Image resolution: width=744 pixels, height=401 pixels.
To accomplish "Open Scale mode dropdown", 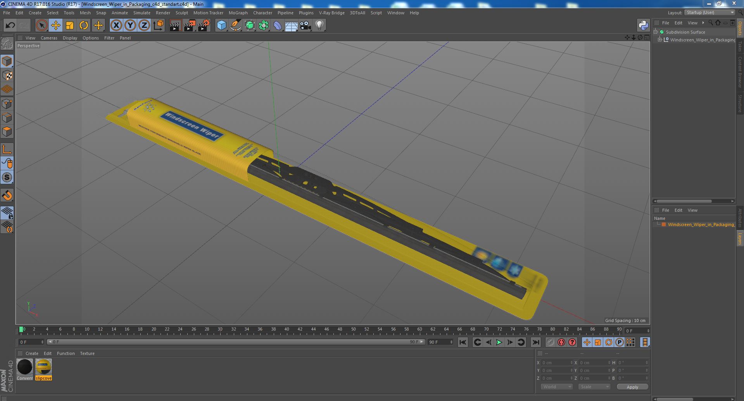I will point(594,387).
